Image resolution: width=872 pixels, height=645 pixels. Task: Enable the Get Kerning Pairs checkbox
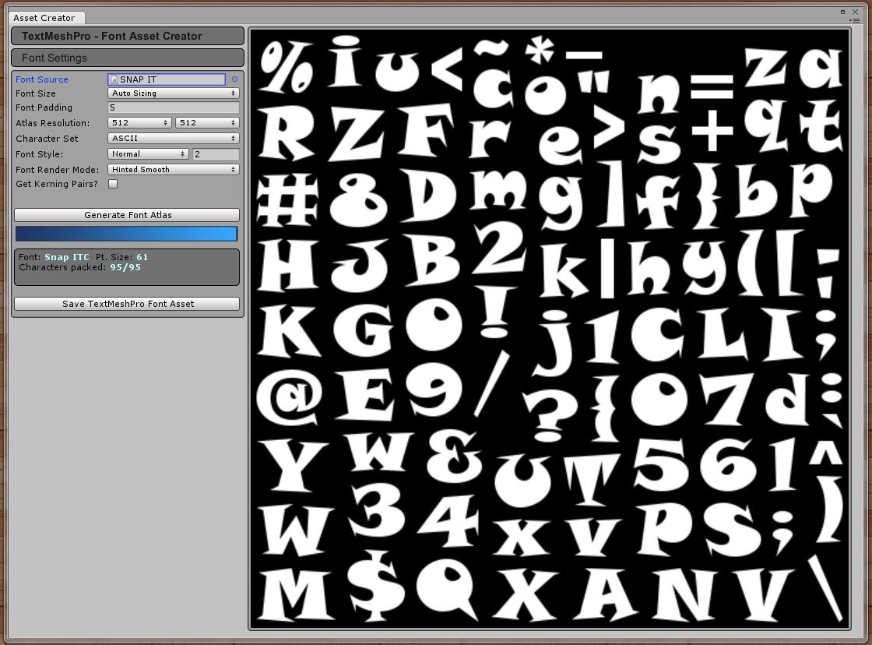click(112, 184)
